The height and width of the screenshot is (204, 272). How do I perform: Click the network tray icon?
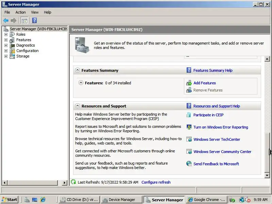(241, 200)
